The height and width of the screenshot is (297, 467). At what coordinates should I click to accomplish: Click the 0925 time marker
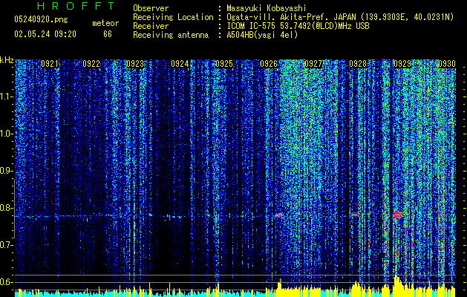224,64
